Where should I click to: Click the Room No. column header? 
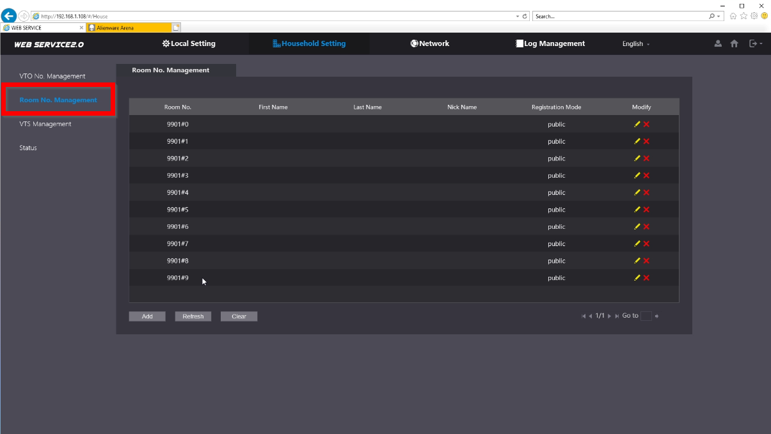(x=178, y=107)
